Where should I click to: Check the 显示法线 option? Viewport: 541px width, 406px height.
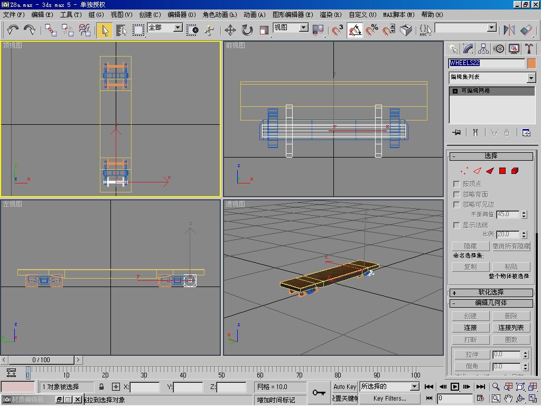click(457, 225)
